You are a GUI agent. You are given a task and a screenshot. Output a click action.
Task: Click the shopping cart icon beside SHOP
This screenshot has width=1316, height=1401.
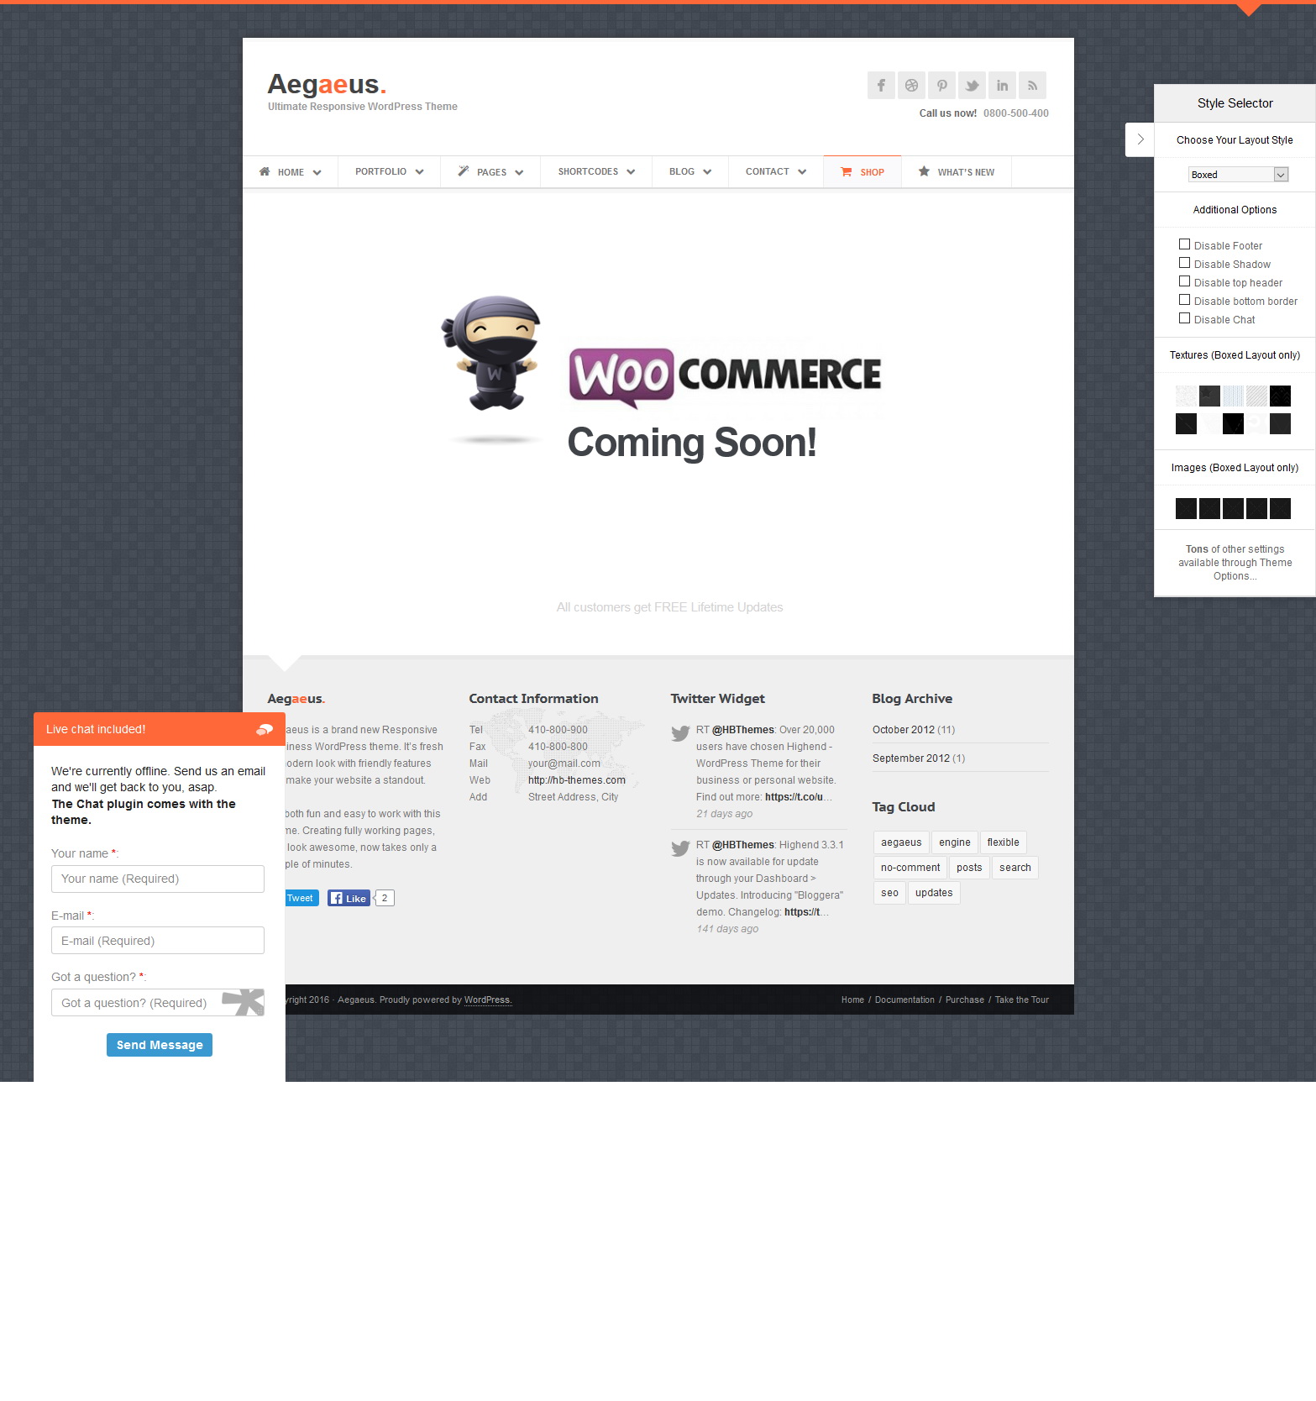(847, 171)
